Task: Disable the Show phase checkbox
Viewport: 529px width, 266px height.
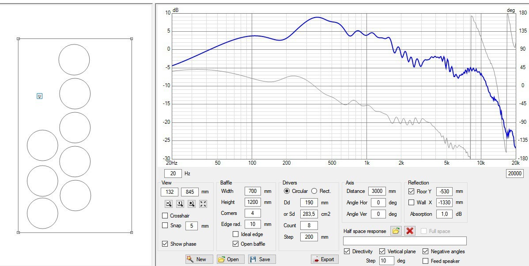Action: click(165, 244)
